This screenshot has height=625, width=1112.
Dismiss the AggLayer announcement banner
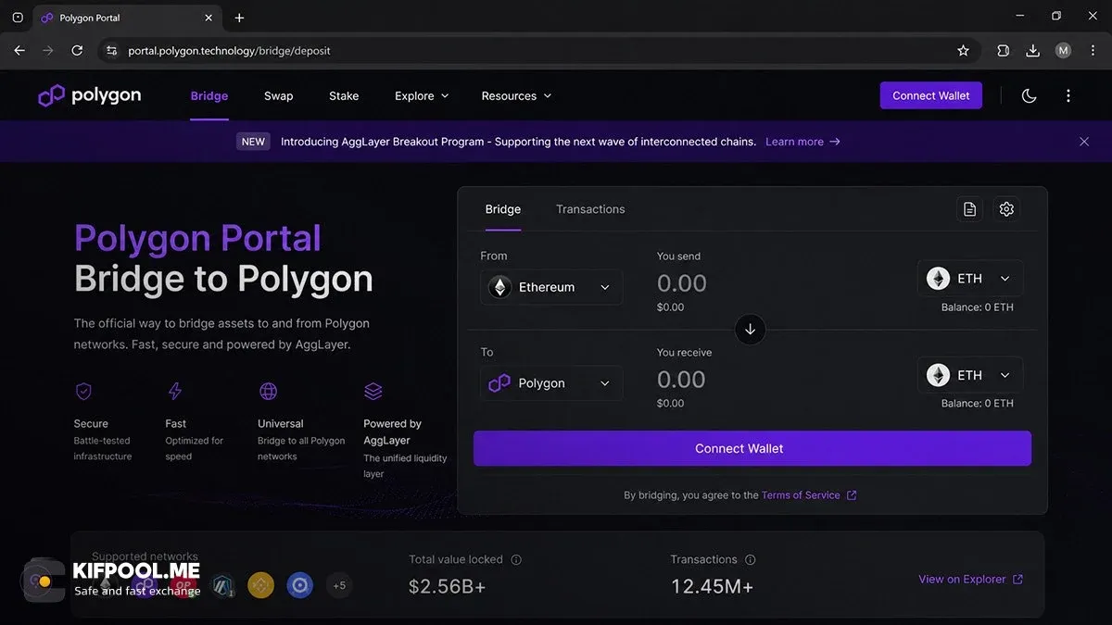click(1084, 142)
